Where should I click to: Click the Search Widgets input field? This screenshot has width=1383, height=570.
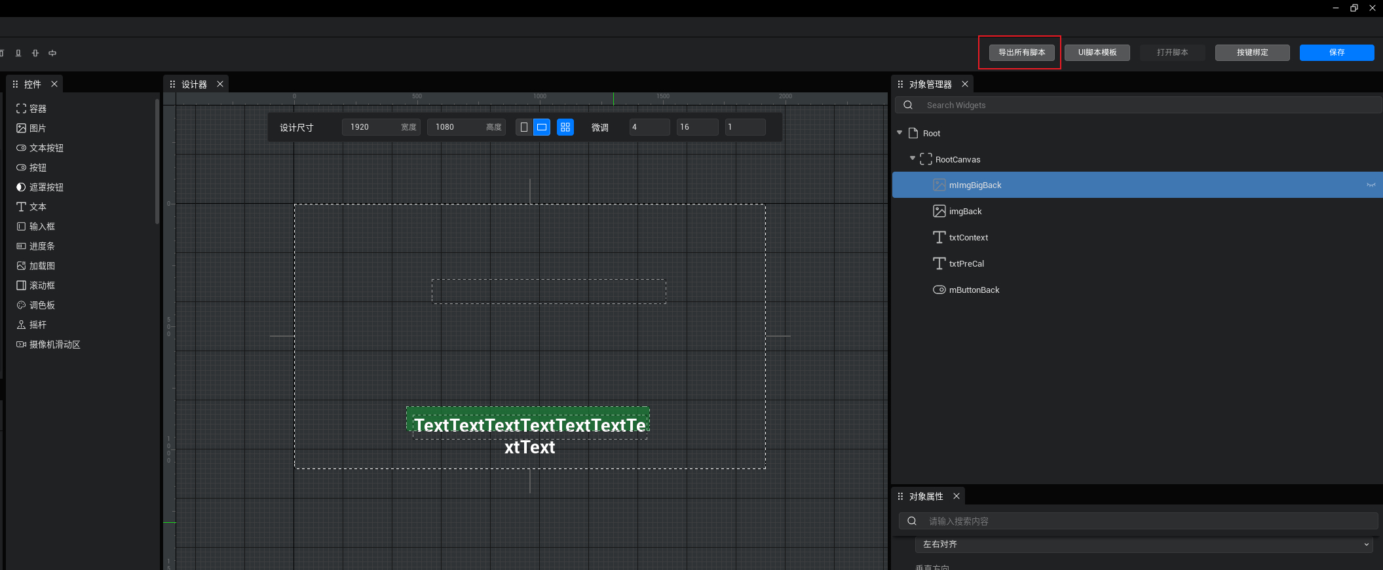[x=1139, y=105]
